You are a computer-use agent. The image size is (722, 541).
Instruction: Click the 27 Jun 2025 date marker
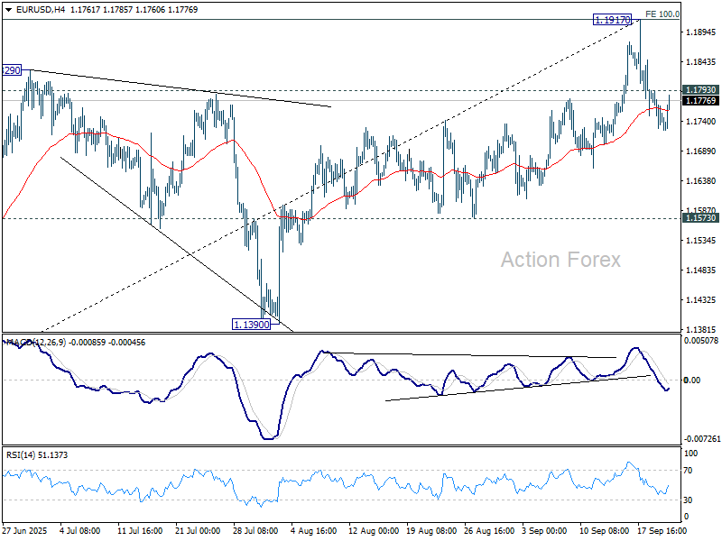[x=24, y=531]
